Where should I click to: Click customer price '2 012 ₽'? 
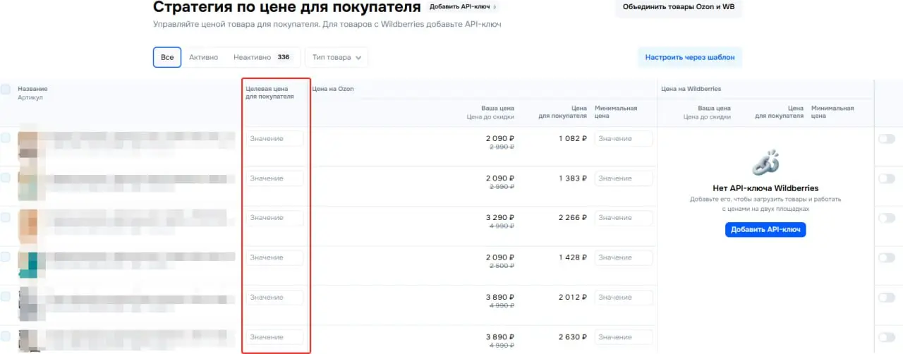pos(572,298)
